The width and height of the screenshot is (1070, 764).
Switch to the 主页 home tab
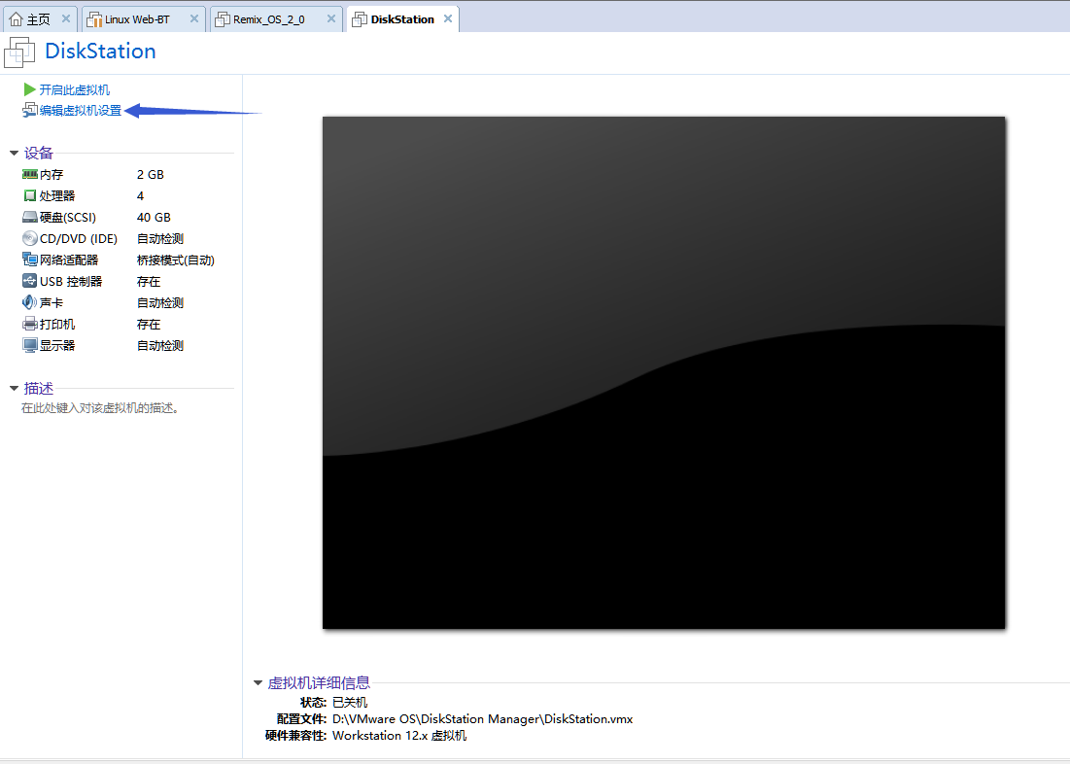coord(39,19)
